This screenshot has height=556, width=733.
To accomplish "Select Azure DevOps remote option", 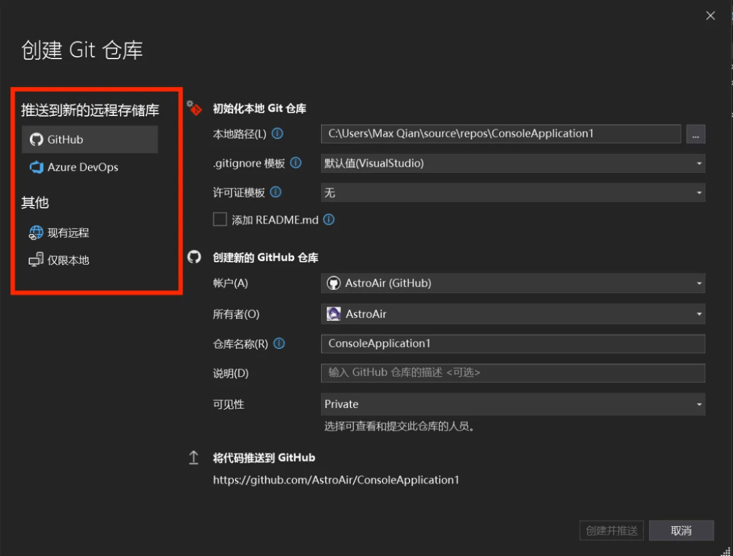I will pos(83,168).
